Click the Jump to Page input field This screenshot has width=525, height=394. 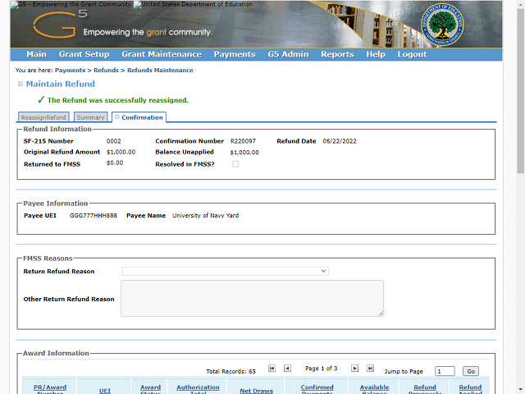[x=445, y=371]
